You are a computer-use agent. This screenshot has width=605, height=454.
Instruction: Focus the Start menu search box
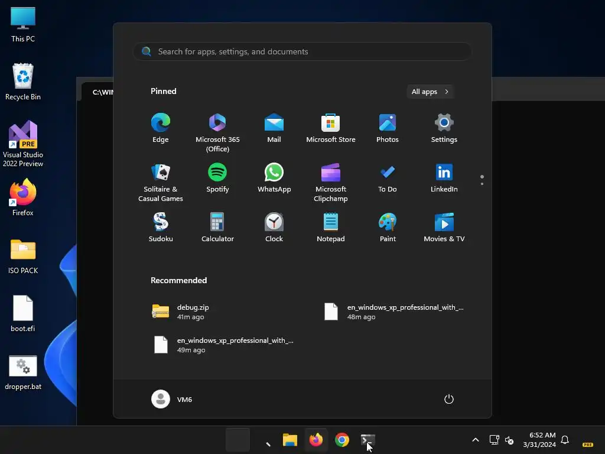302,51
